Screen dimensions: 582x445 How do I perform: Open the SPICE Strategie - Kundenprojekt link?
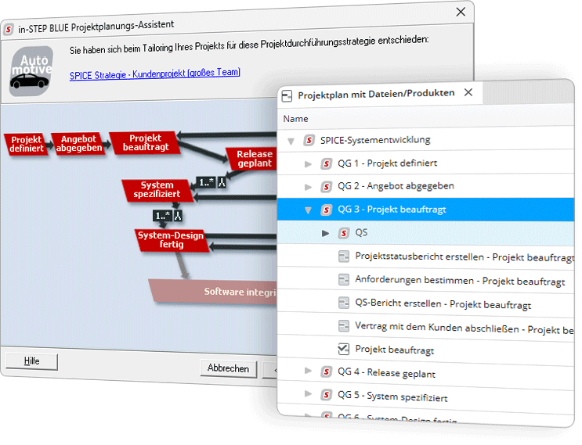(155, 73)
